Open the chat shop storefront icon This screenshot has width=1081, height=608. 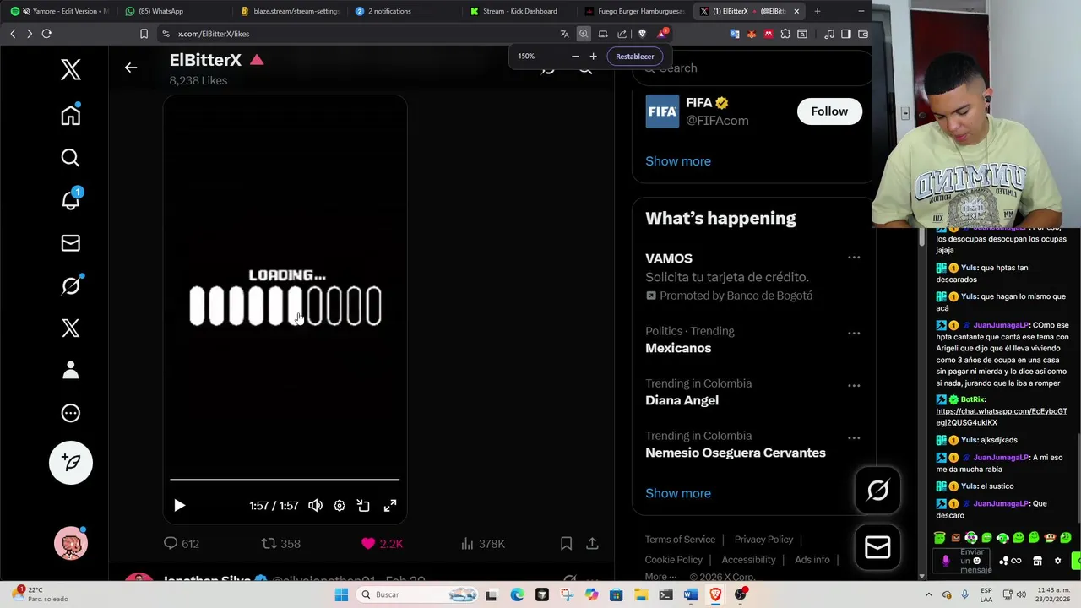pyautogui.click(x=1037, y=561)
